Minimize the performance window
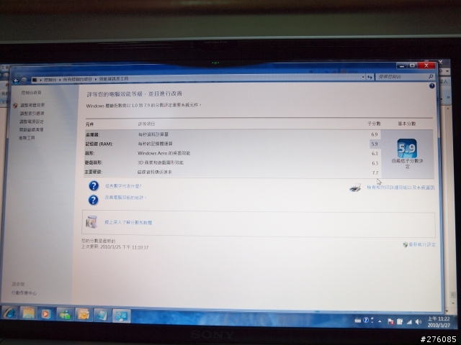The width and height of the screenshot is (461, 345). 402,65
